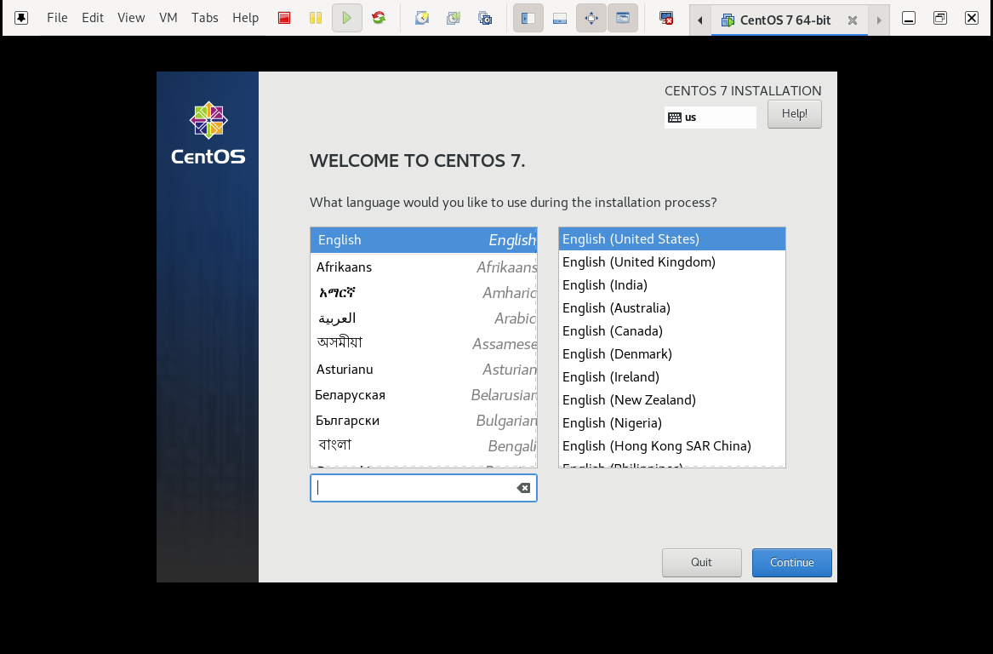The height and width of the screenshot is (654, 993).
Task: Click the us keyboard layout indicator
Action: click(x=710, y=118)
